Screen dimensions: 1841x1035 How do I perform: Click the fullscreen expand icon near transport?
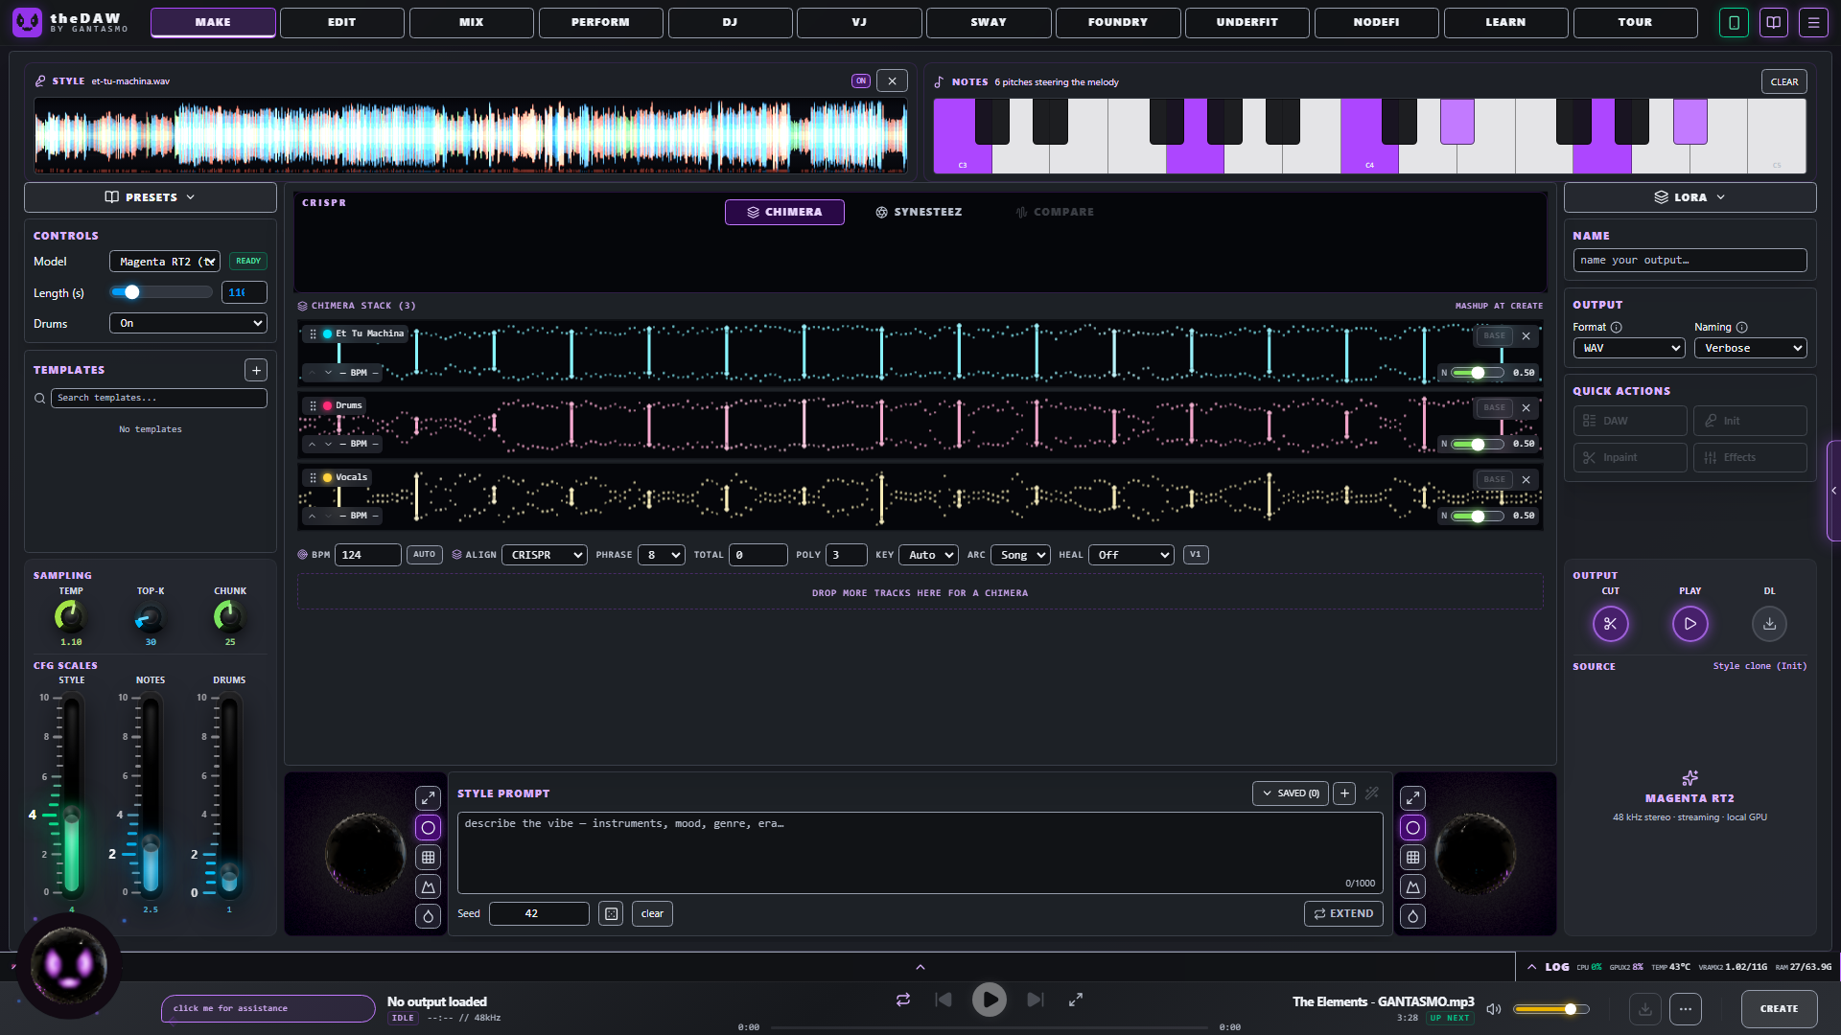(1076, 1000)
